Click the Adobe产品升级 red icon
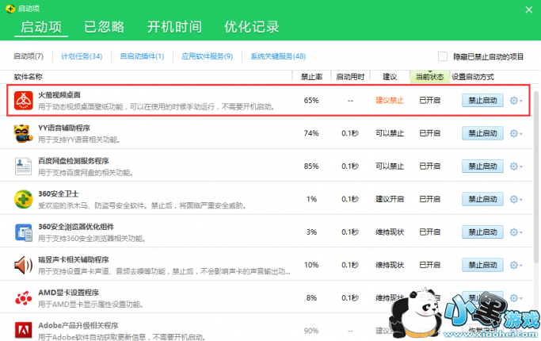 24,330
